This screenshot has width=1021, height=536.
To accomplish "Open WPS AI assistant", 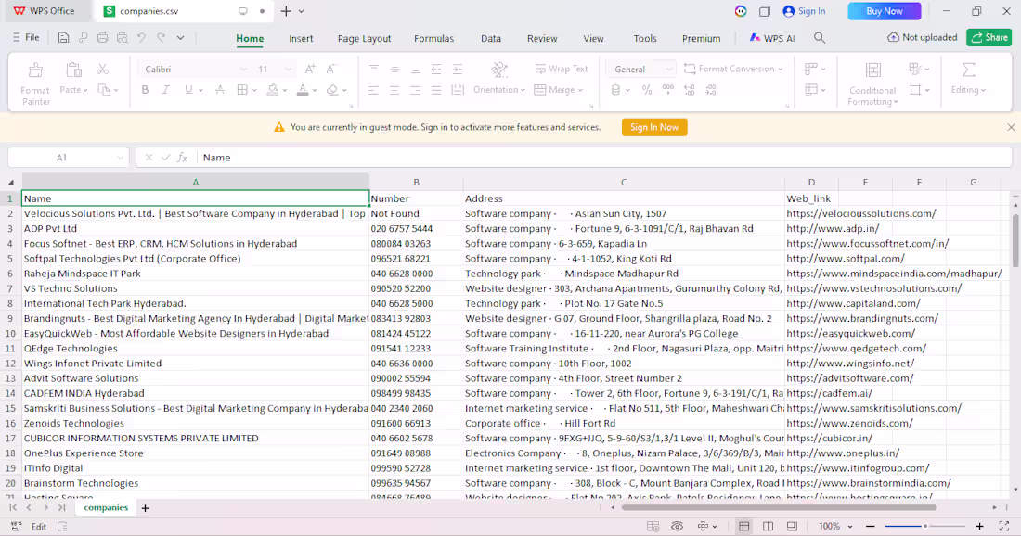I will pos(772,38).
